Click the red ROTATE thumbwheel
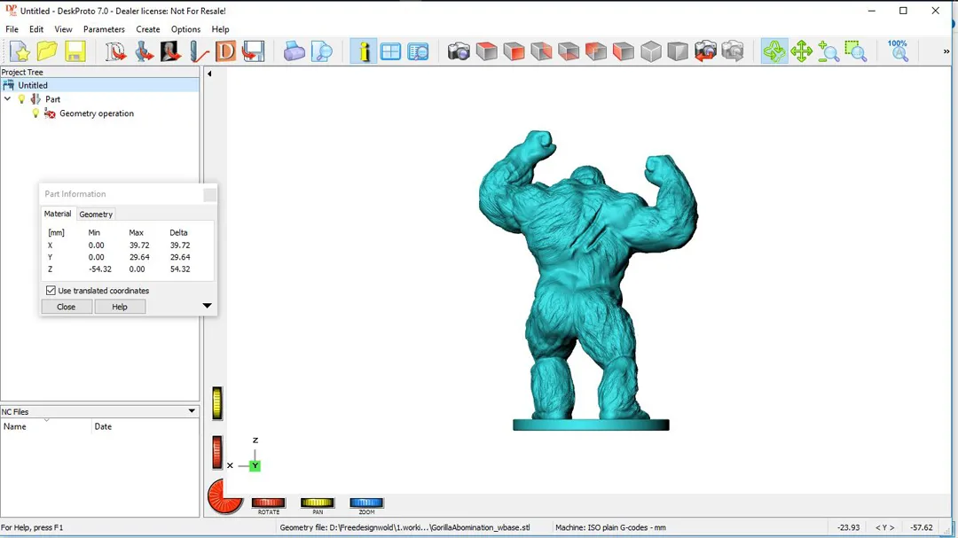Viewport: 958px width, 538px height. click(x=268, y=503)
